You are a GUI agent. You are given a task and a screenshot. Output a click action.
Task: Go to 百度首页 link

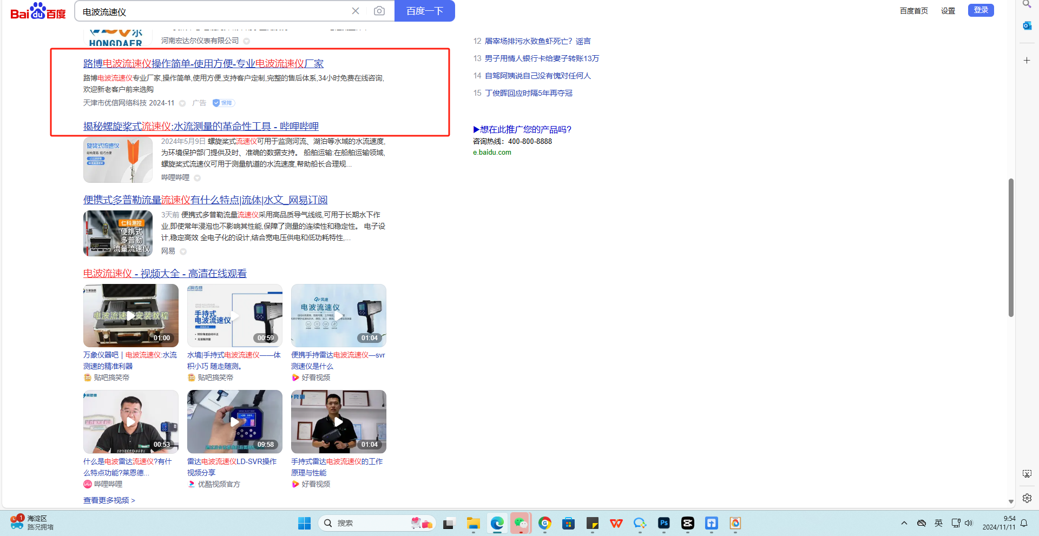pos(914,11)
